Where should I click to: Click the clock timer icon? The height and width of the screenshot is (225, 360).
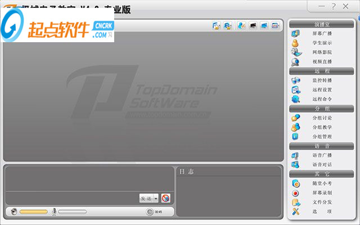[150, 211]
